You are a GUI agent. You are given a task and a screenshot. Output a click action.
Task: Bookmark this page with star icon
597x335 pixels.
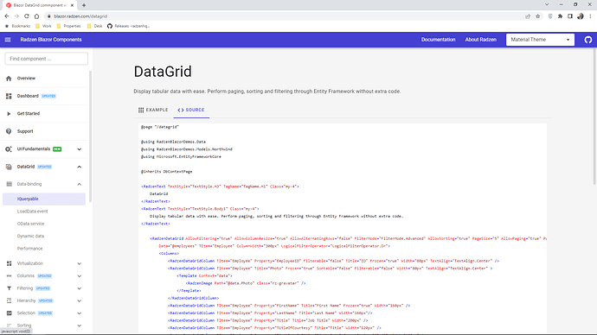pos(537,16)
